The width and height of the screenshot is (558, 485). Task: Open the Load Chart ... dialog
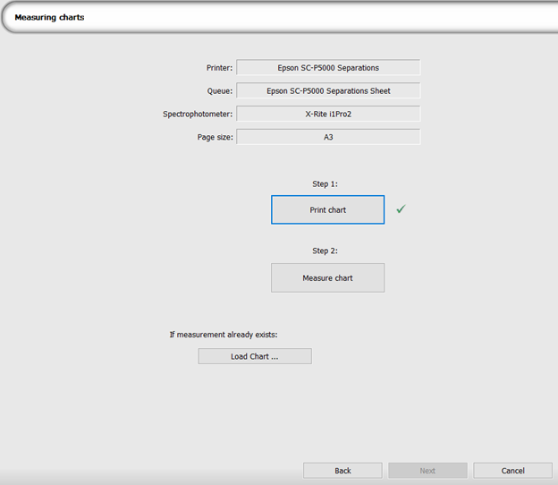[255, 356]
